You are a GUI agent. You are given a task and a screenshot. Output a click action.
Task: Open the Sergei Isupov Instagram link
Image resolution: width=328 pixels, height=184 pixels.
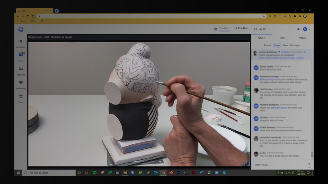click(x=281, y=58)
